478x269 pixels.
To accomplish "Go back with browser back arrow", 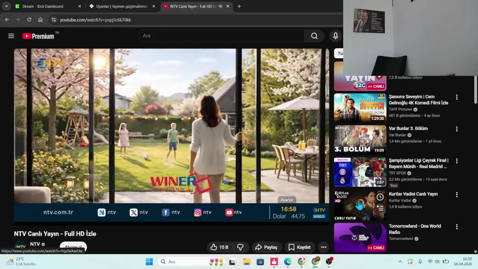I will point(7,20).
